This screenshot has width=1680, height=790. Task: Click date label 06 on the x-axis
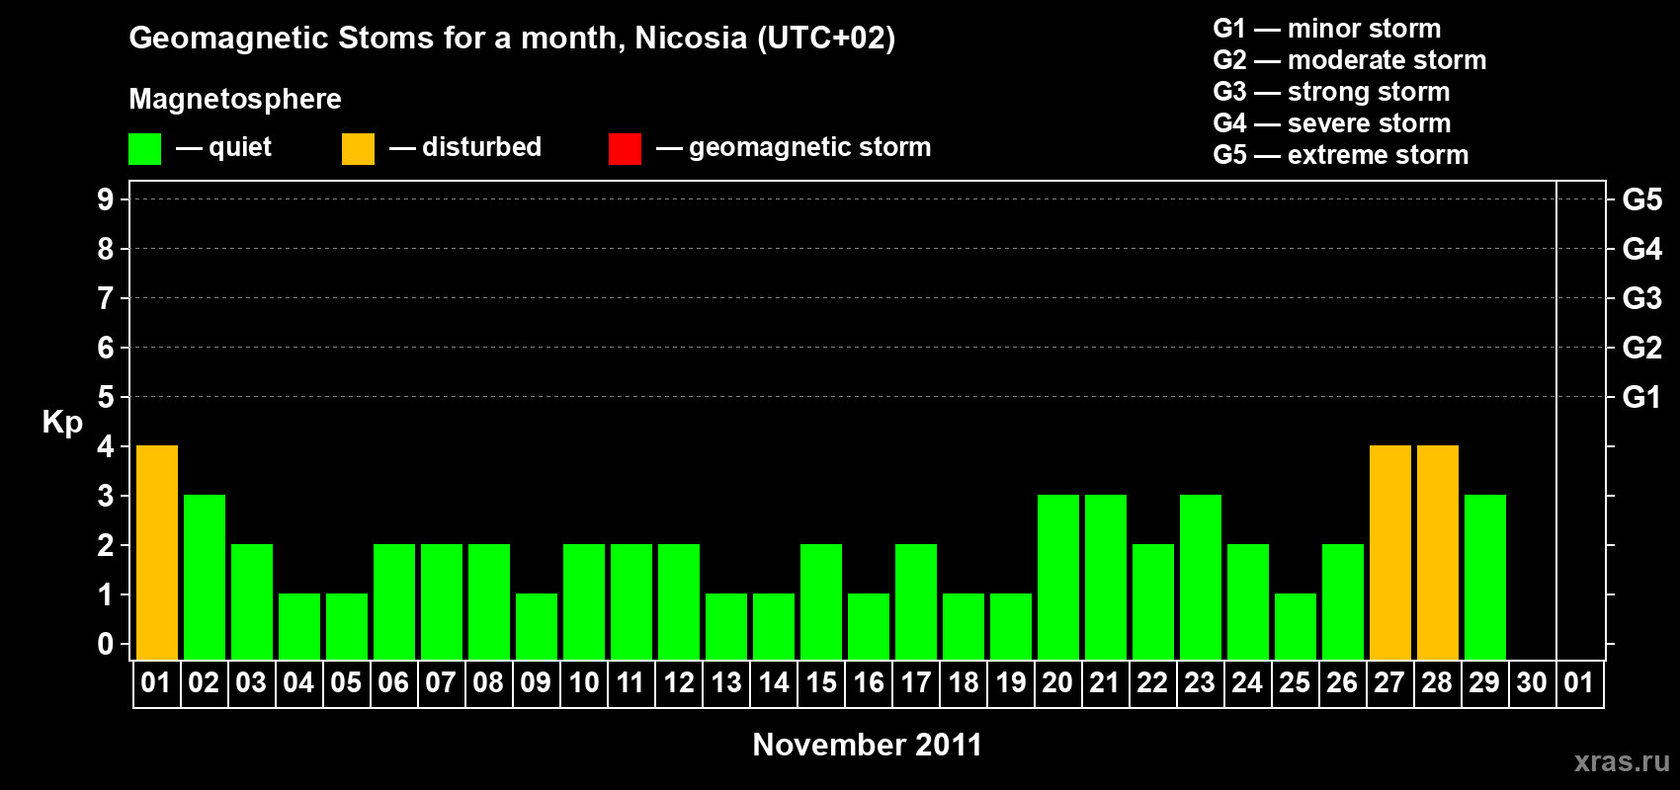393,682
